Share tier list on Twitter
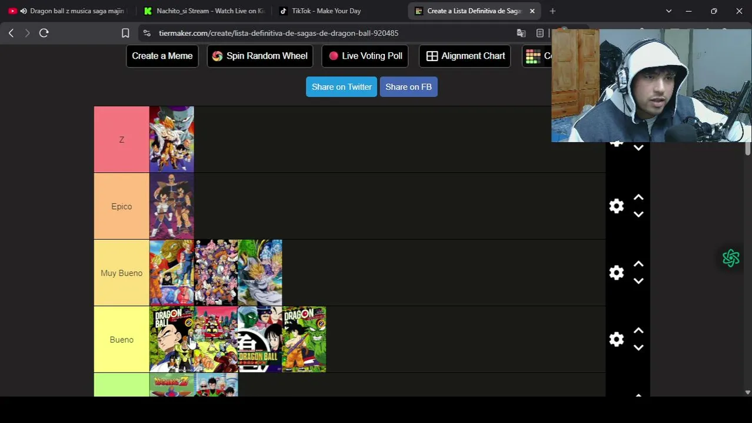 tap(341, 87)
